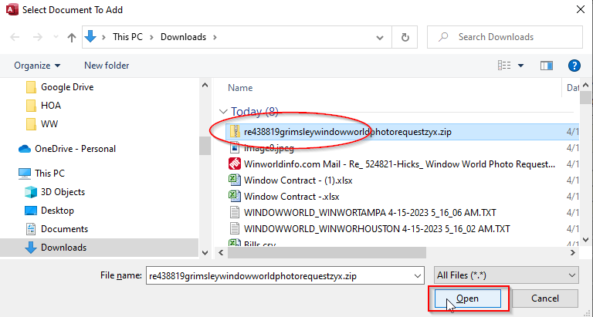
Task: Click the Name column header
Action: point(240,88)
